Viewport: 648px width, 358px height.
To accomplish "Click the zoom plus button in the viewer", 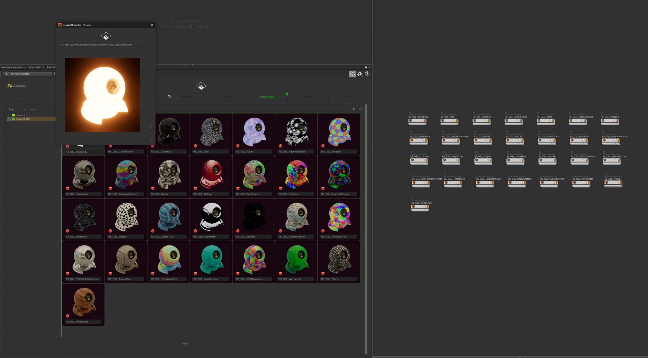I will pos(150,140).
